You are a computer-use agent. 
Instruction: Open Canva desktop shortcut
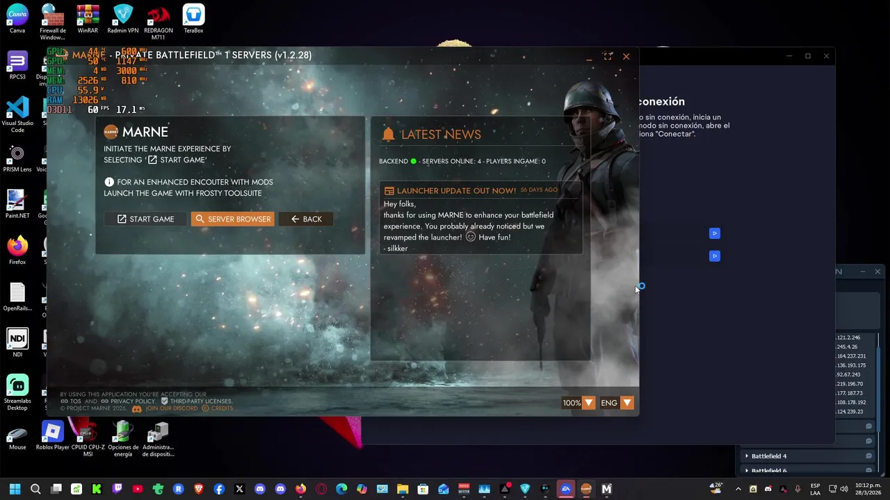[17, 19]
